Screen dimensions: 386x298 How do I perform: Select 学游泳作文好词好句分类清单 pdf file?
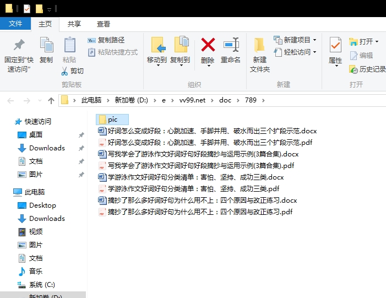pyautogui.click(x=189, y=188)
